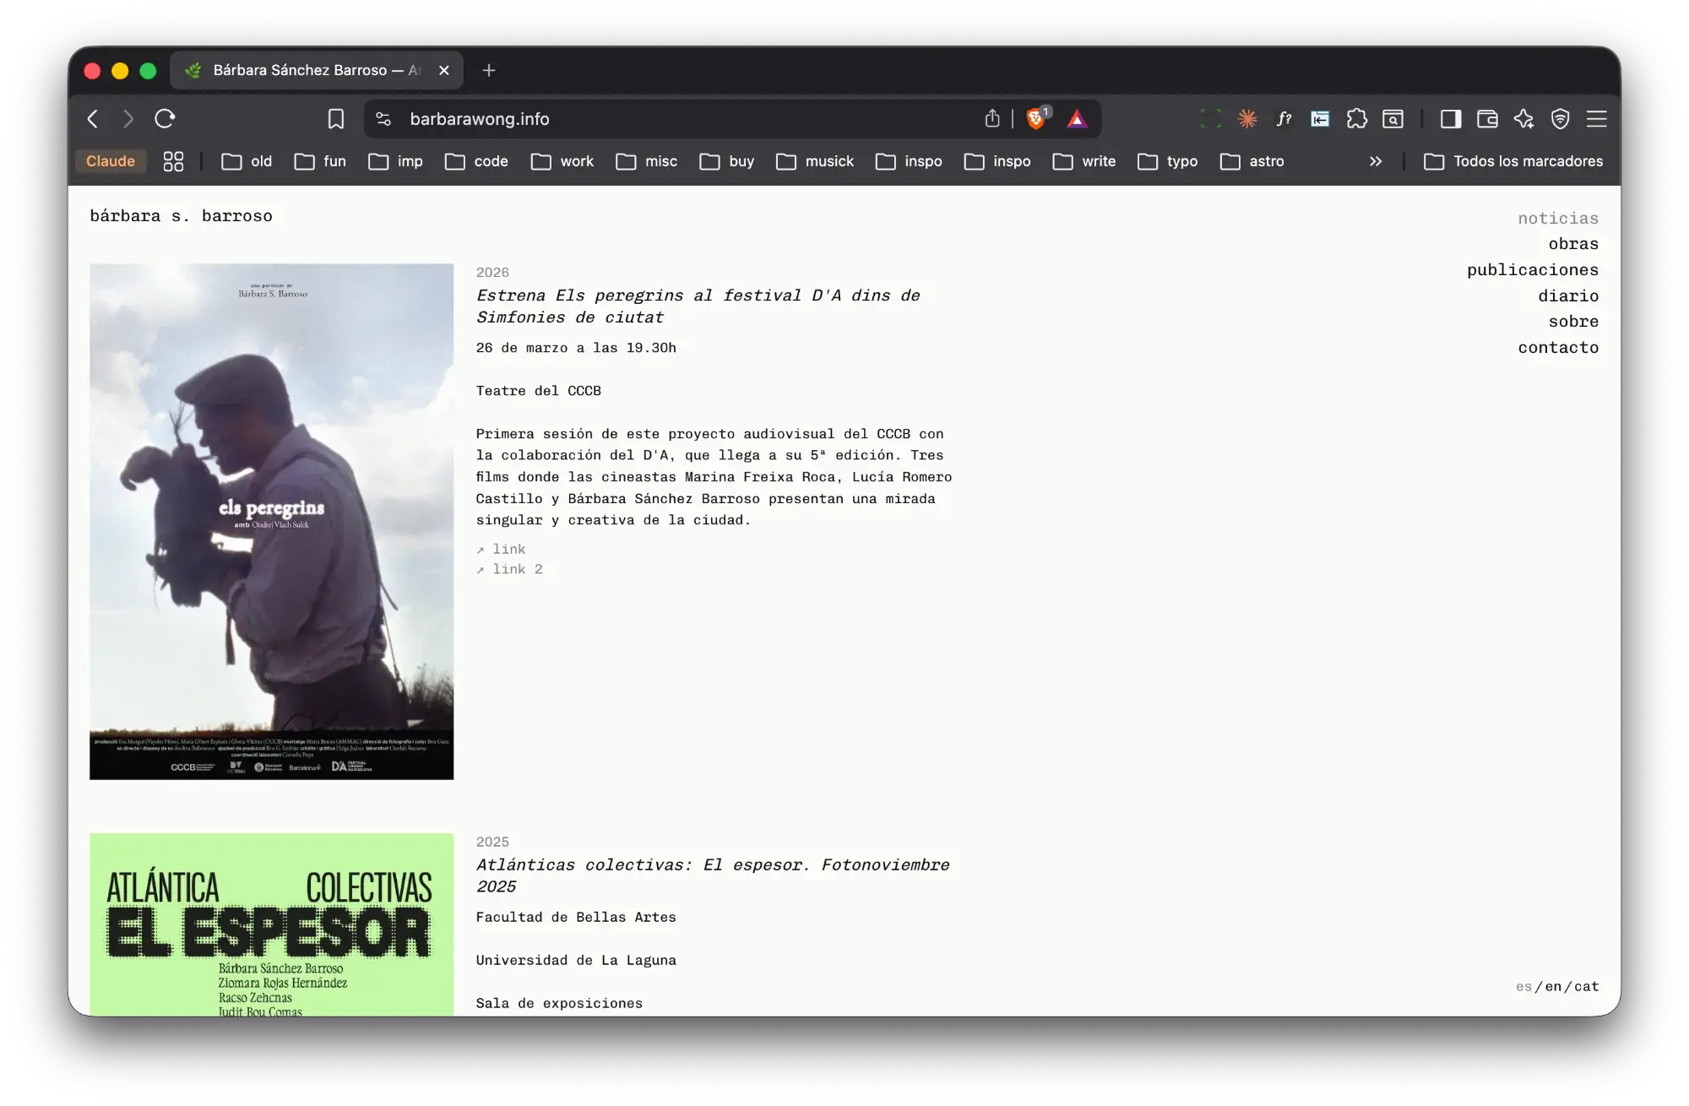Show hidden bookmarks with the double chevron
Viewport: 1689px width, 1106px height.
point(1376,161)
